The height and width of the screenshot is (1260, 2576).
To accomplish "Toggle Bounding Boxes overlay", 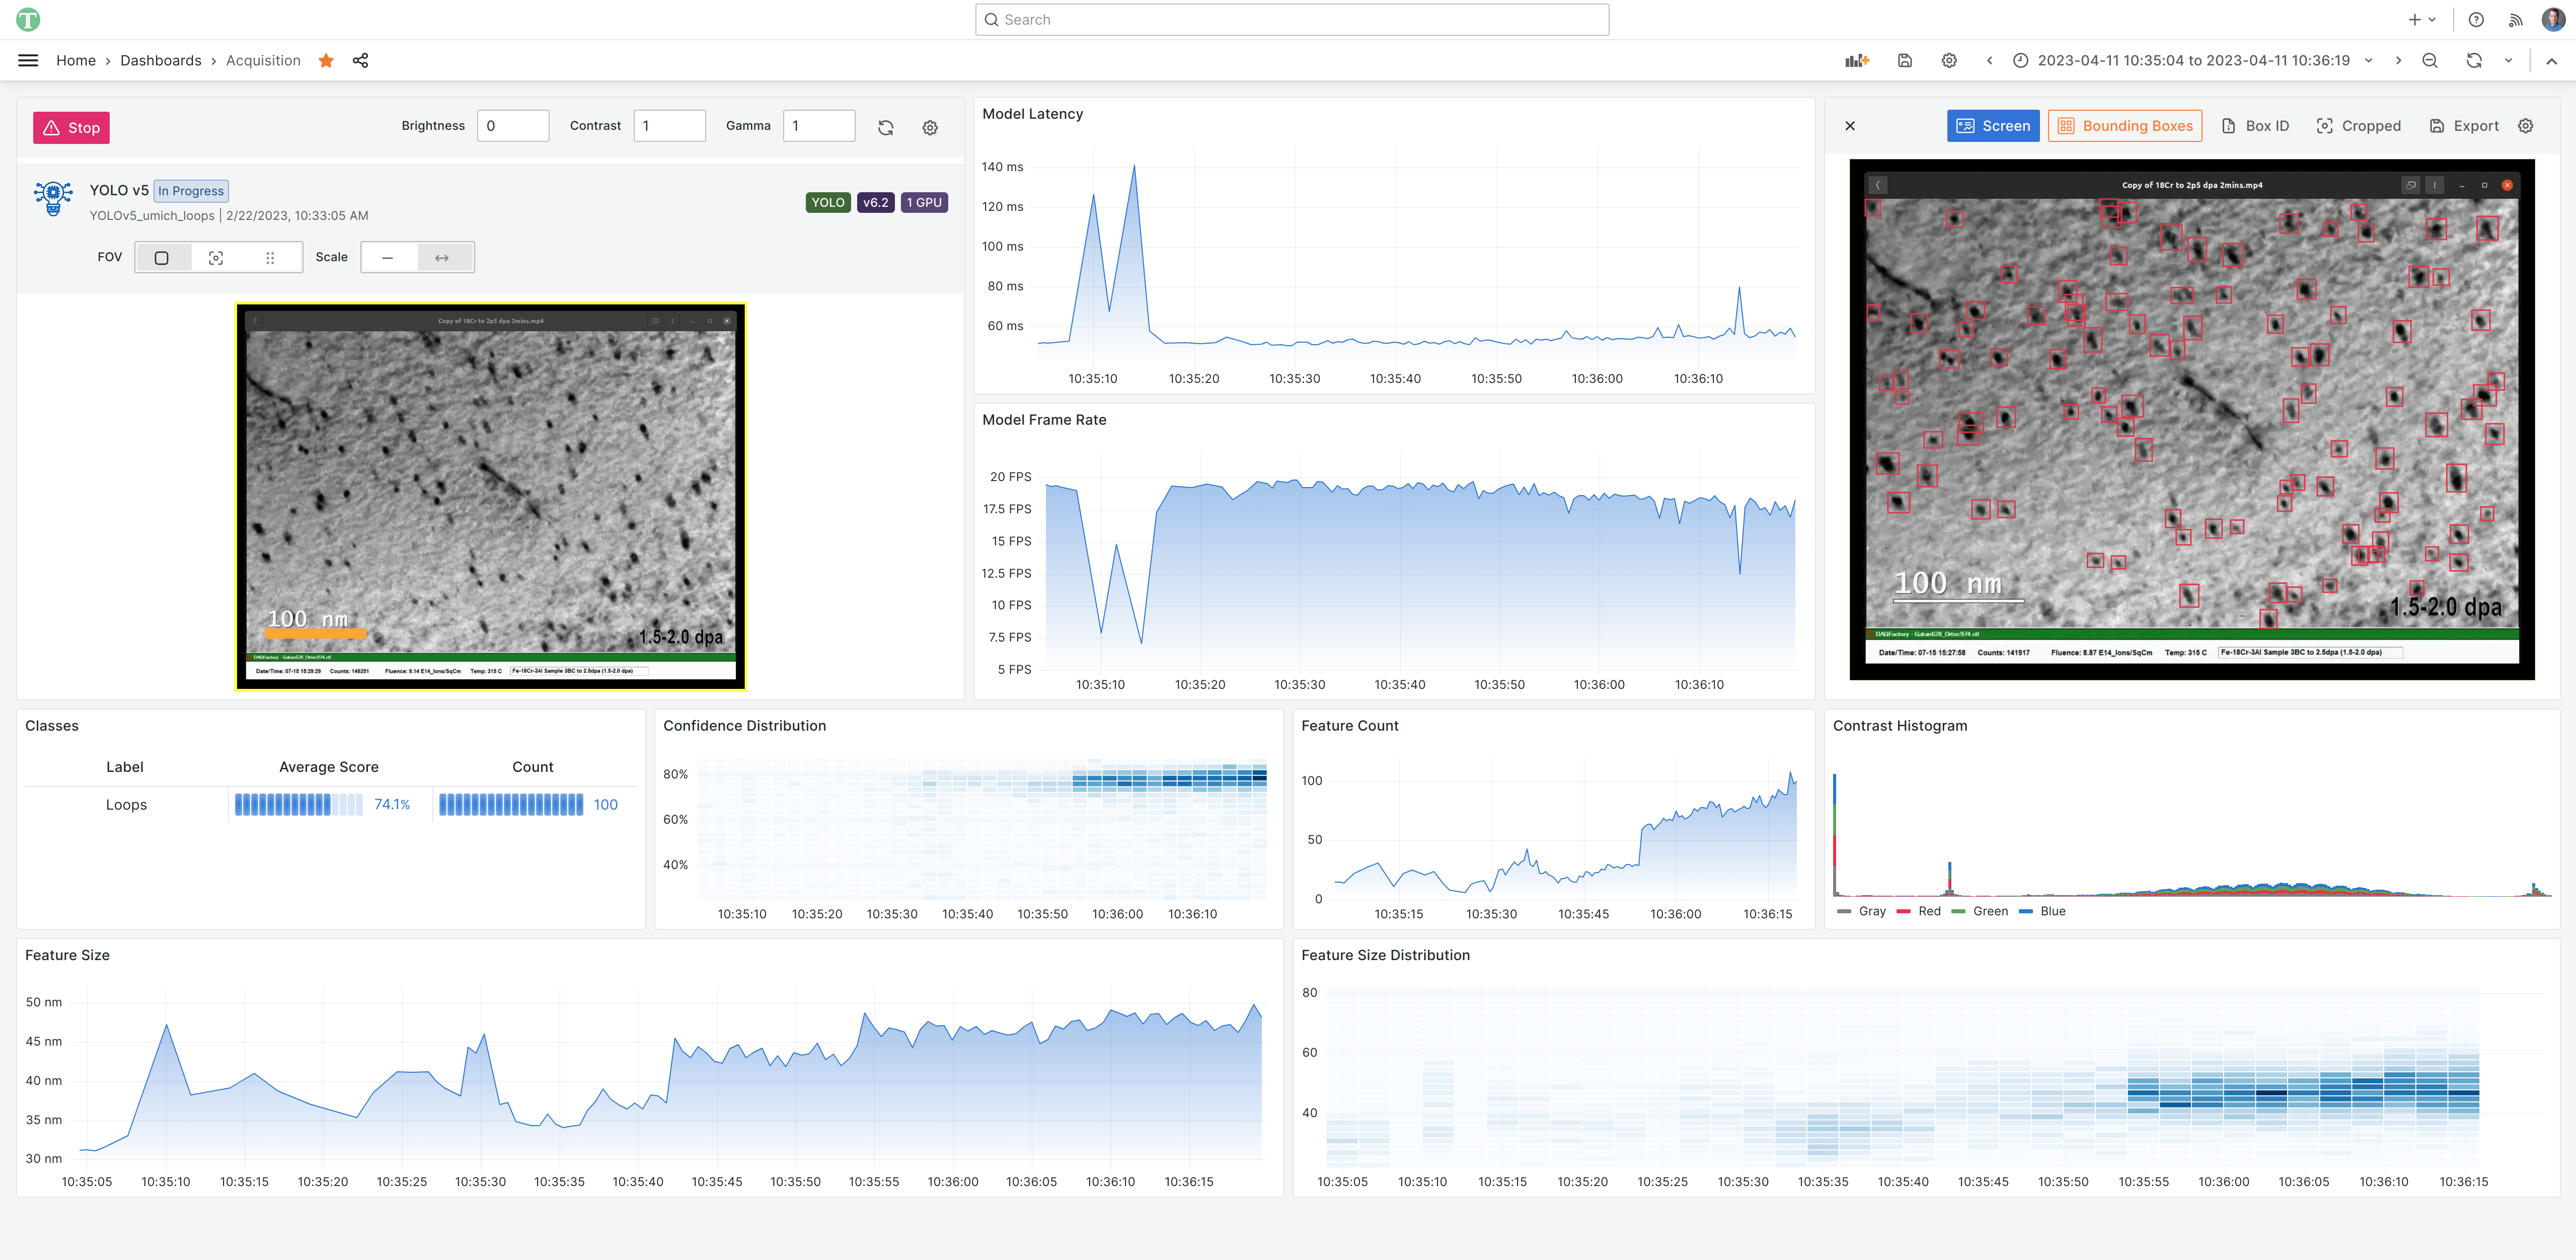I will tap(2125, 126).
